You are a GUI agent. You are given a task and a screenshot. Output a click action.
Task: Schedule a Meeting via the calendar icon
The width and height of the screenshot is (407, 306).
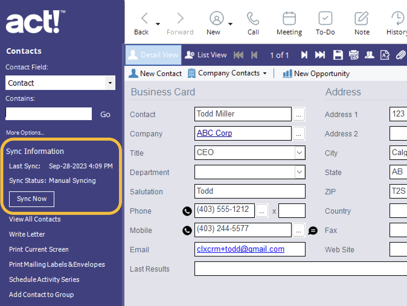pos(289,18)
